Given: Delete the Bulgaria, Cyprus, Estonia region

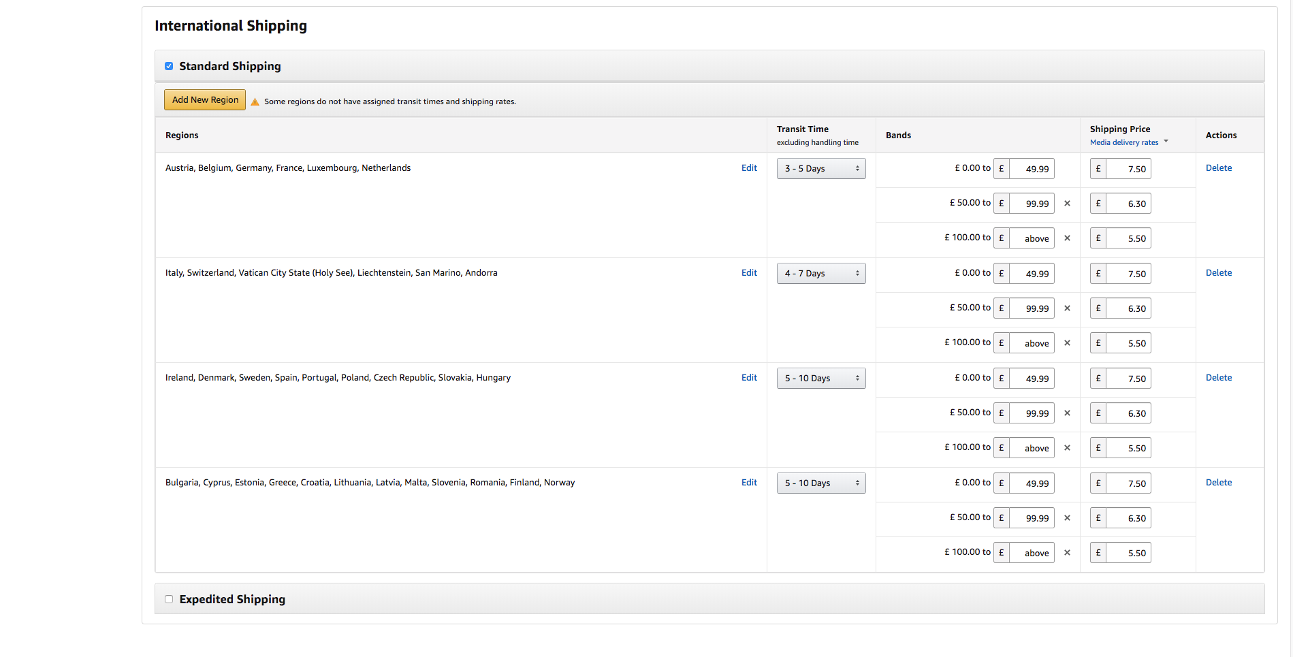Looking at the screenshot, I should tap(1219, 483).
